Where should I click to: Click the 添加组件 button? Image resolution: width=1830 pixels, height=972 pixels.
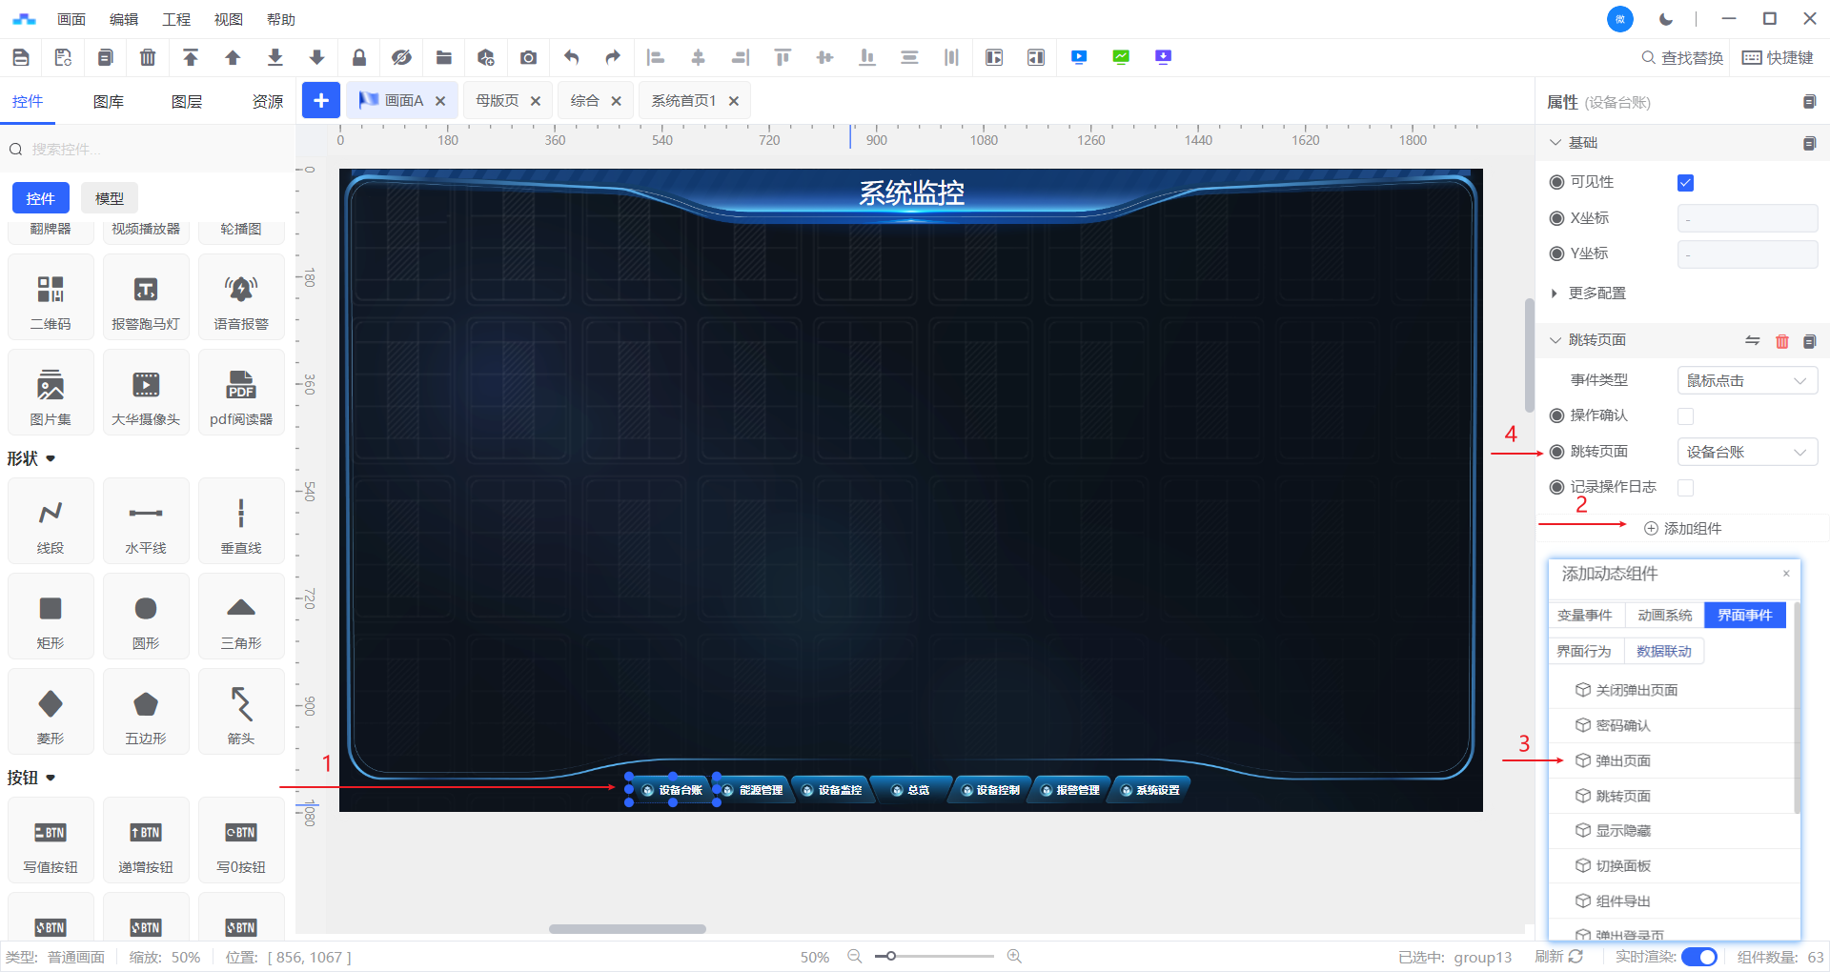click(1683, 529)
